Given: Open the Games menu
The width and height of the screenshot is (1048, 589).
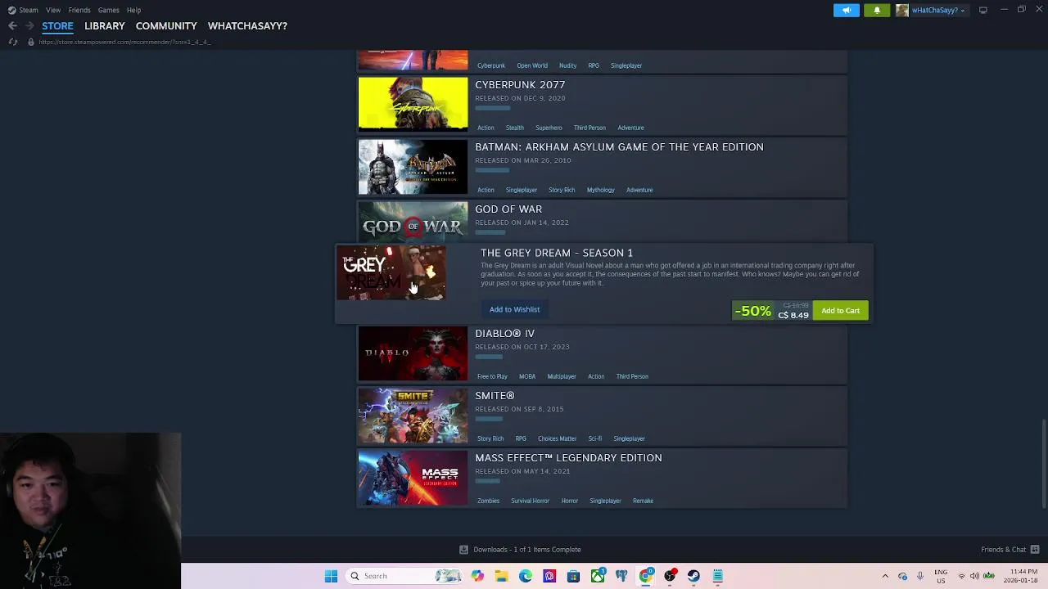Looking at the screenshot, I should point(109,10).
